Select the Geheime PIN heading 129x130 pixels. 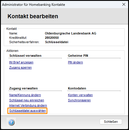coord(78,56)
